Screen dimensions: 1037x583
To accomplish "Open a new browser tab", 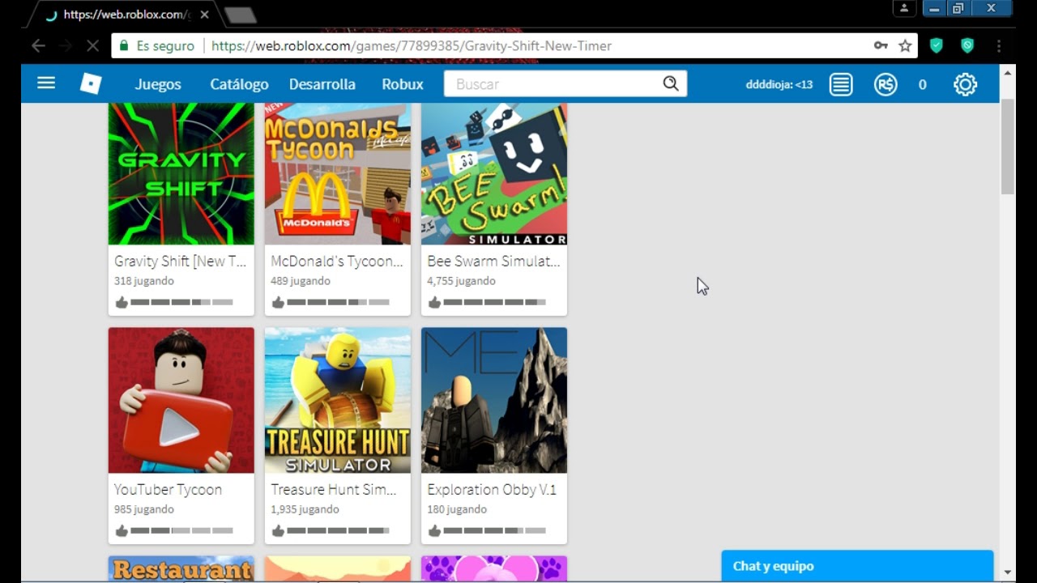I will pos(240,15).
